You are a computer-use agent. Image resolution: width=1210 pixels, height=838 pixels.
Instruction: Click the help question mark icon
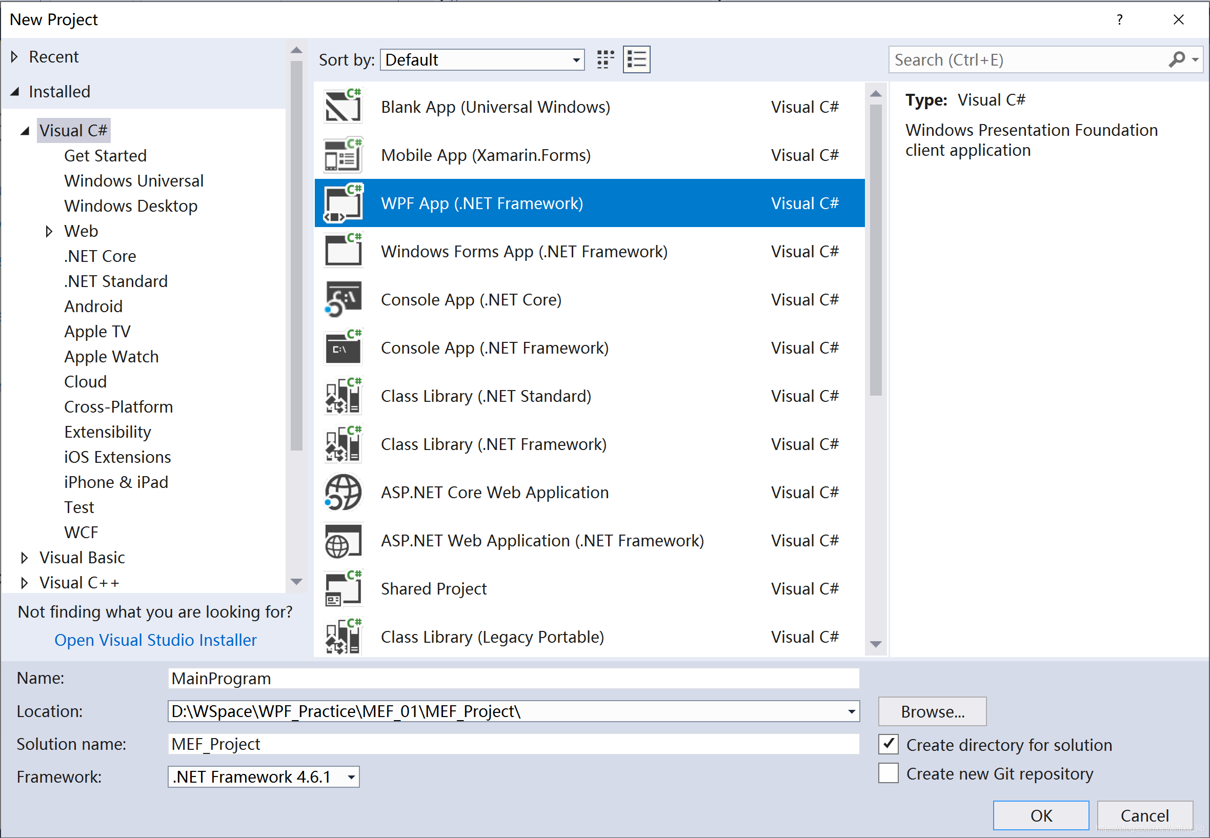(1120, 19)
